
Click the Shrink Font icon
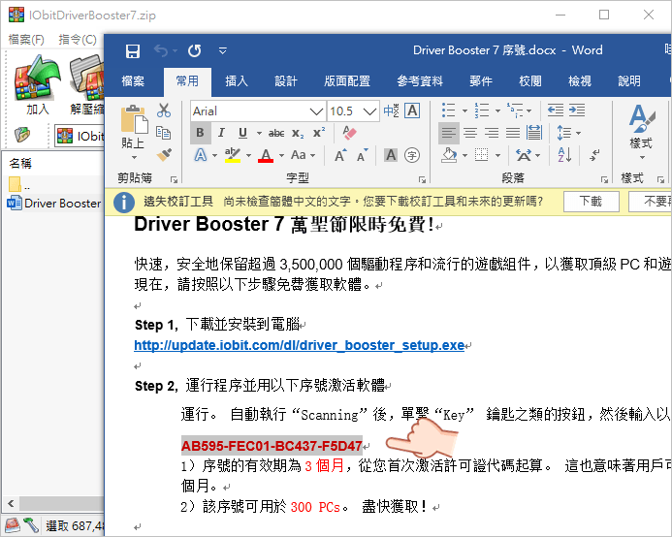363,155
